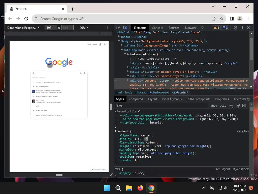The width and height of the screenshot is (258, 194).
Task: Close the DevTools panel
Action: (x=248, y=28)
